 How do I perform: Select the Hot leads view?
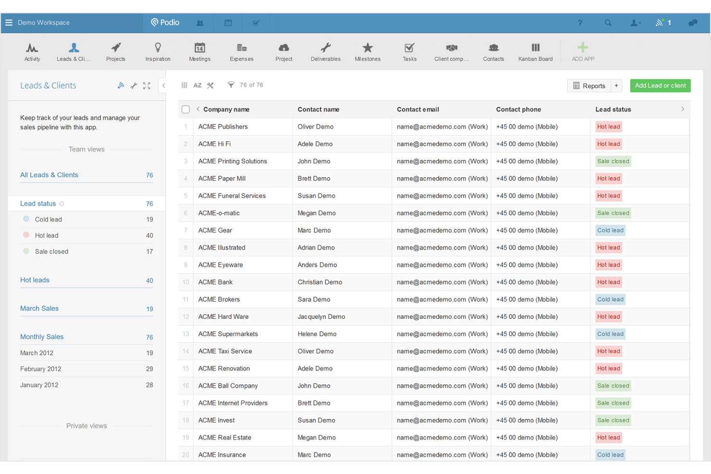click(87, 280)
